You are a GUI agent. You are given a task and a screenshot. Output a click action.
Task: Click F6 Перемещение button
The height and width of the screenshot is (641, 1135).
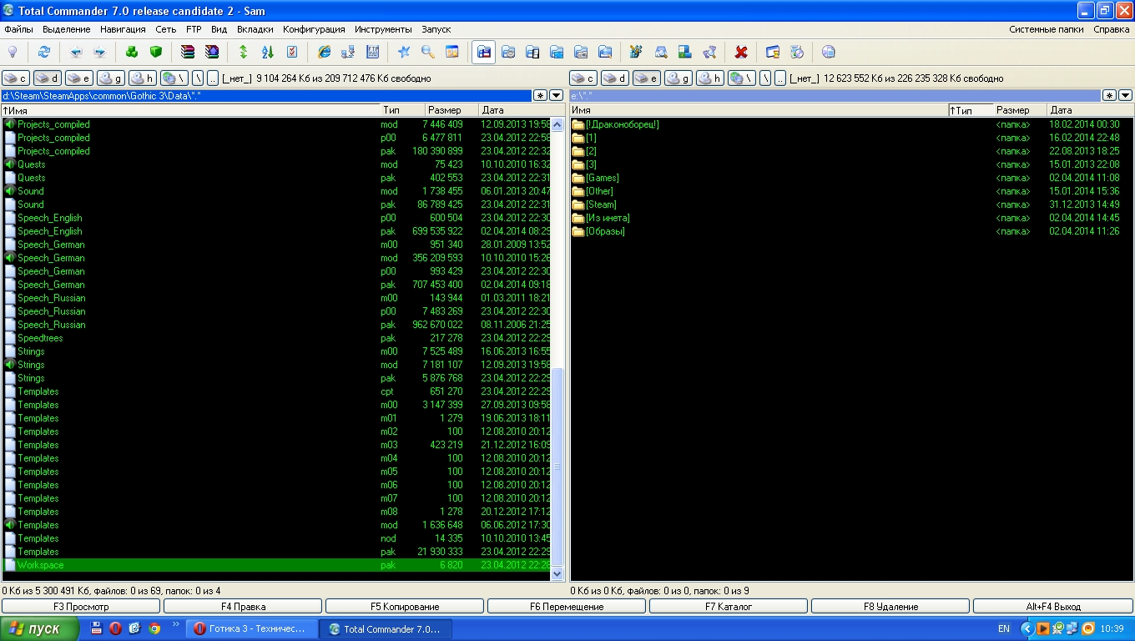[567, 607]
